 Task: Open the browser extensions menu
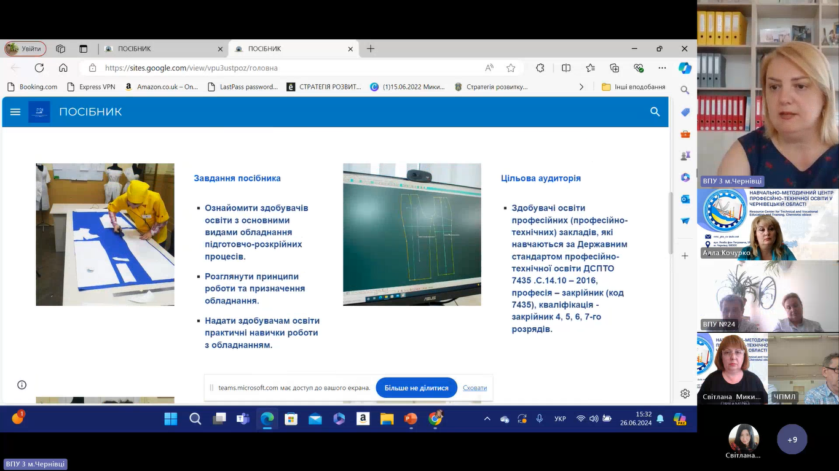point(540,68)
